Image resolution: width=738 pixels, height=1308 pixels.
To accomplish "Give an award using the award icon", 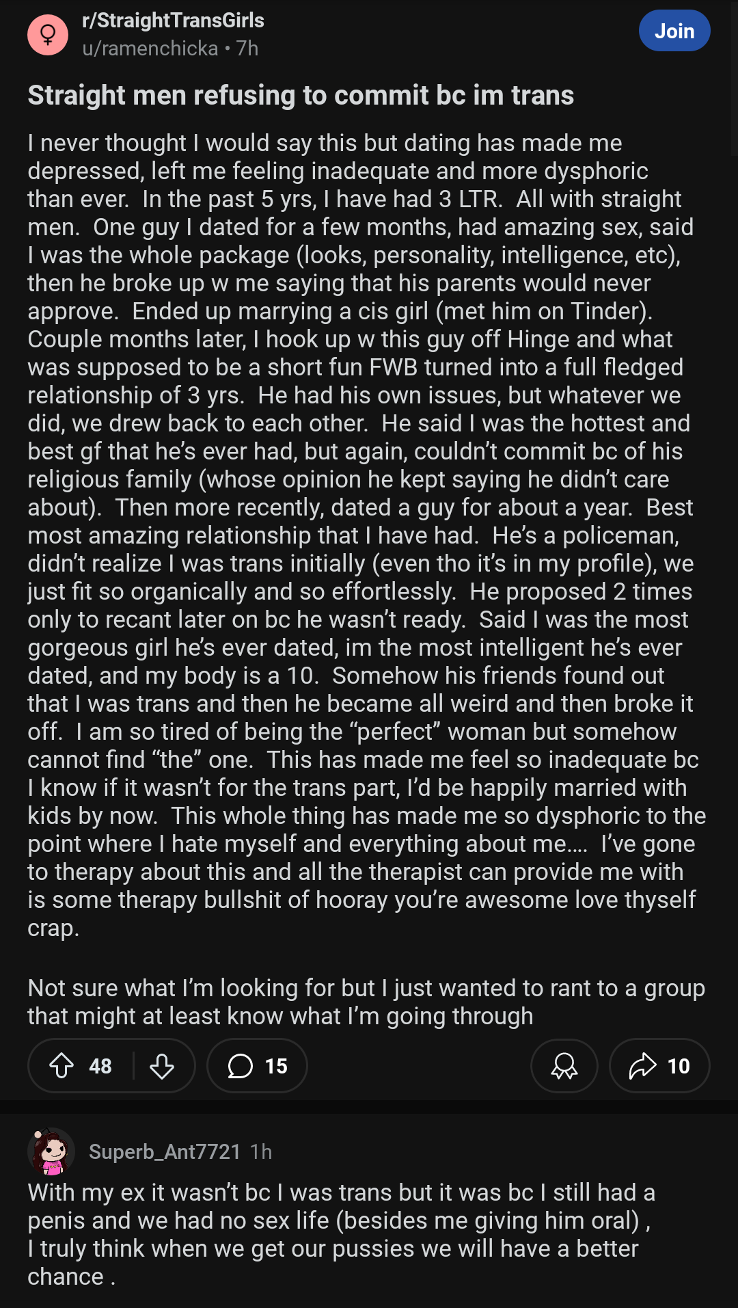I will click(x=564, y=1065).
